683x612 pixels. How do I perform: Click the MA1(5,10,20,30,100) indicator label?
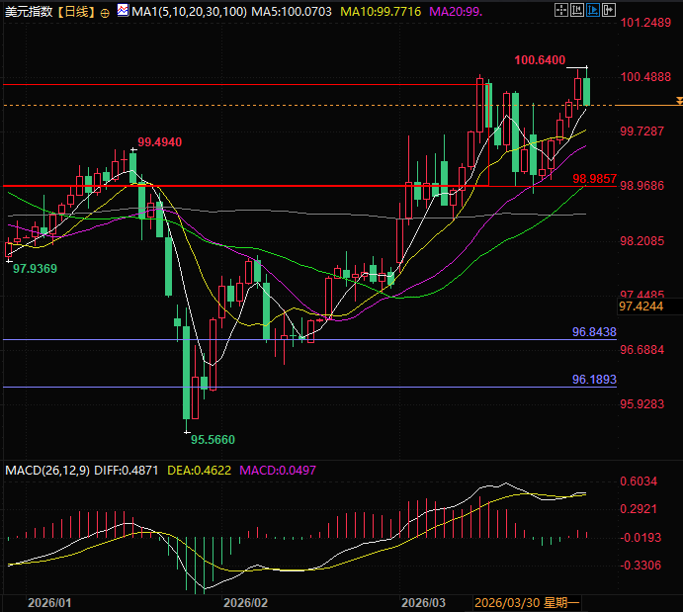click(189, 12)
